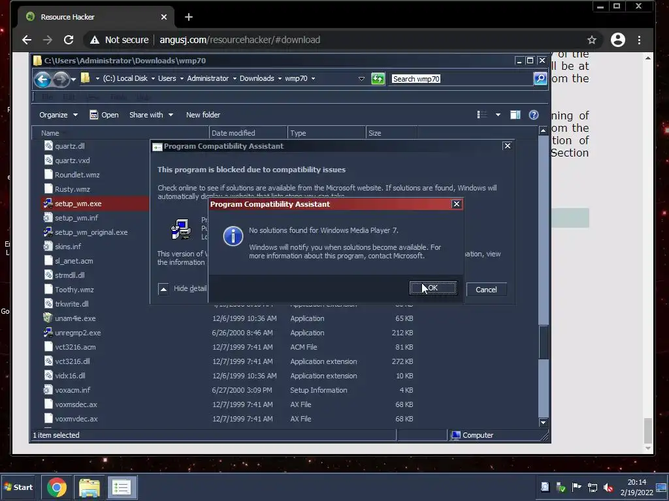Screen dimensions: 669x501
Task: Click the Explorer help question mark icon
Action: click(534, 115)
